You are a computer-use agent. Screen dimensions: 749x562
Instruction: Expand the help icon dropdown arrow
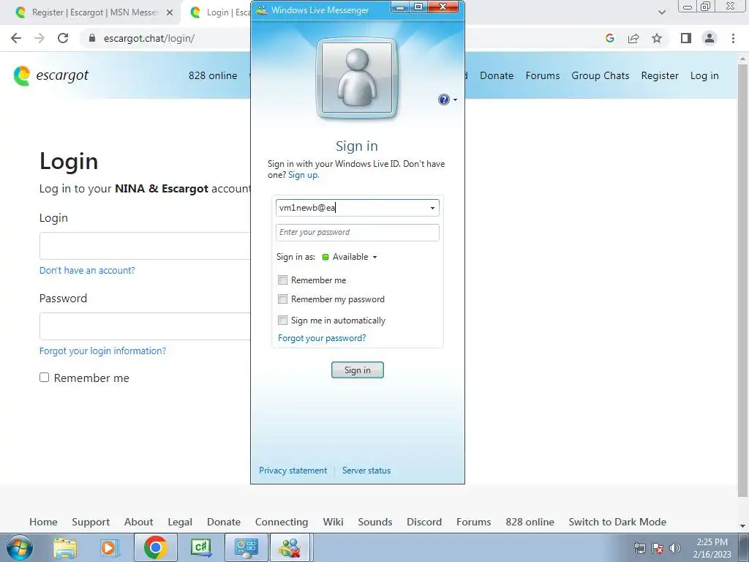tap(455, 100)
